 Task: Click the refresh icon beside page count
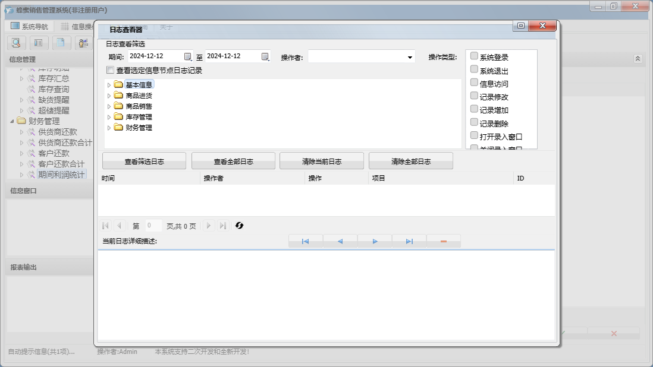click(240, 226)
